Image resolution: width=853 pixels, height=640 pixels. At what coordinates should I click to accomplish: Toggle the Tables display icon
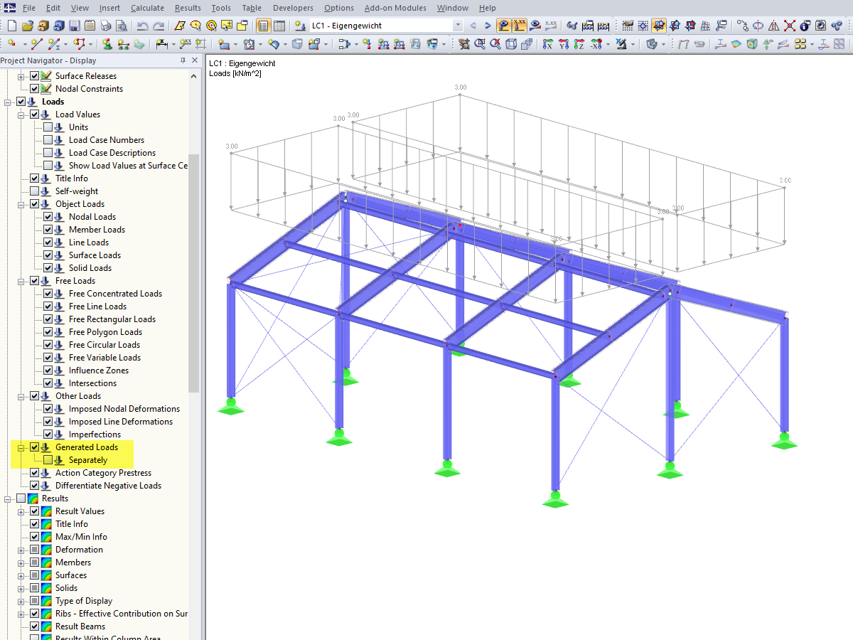tap(281, 25)
